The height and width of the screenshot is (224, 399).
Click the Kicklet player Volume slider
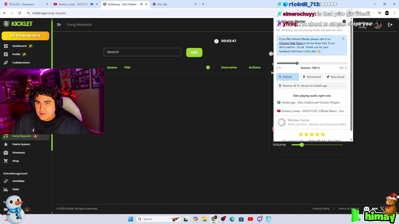pos(317,145)
